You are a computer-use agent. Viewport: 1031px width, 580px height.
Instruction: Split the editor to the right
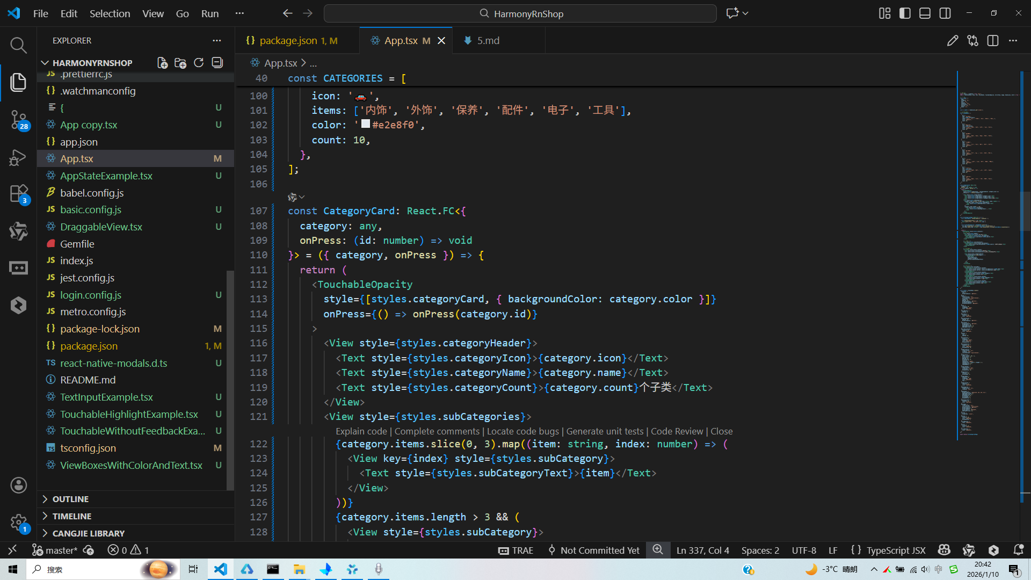992,41
